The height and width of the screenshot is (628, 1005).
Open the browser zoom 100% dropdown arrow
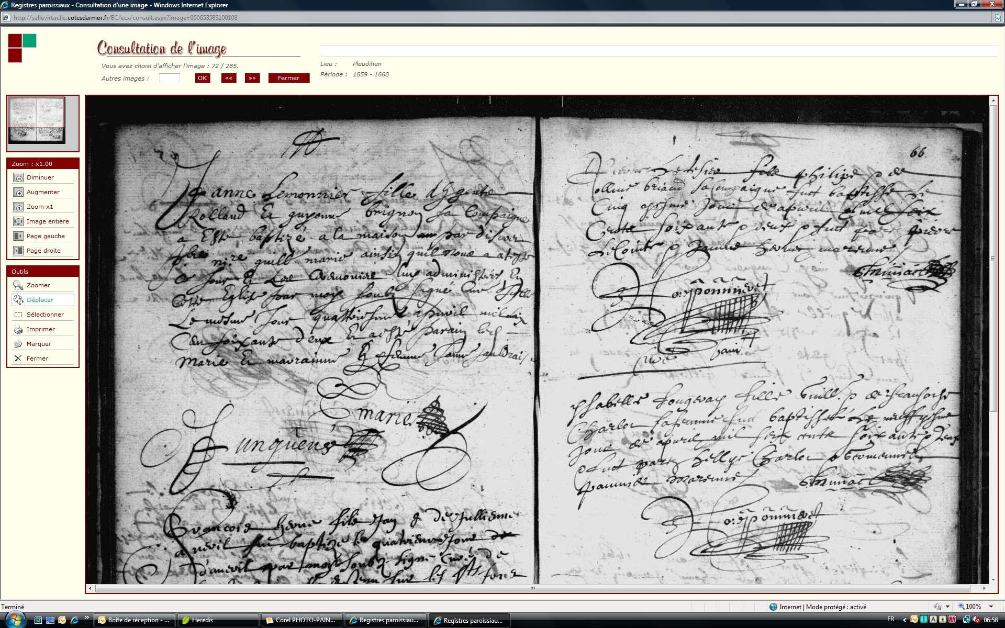tap(991, 607)
